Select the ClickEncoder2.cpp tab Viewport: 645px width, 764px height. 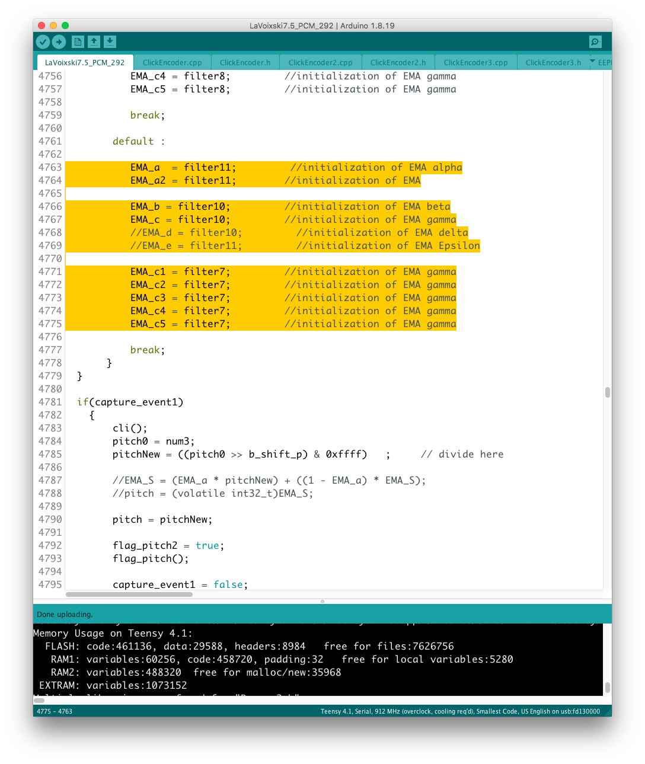coord(320,62)
